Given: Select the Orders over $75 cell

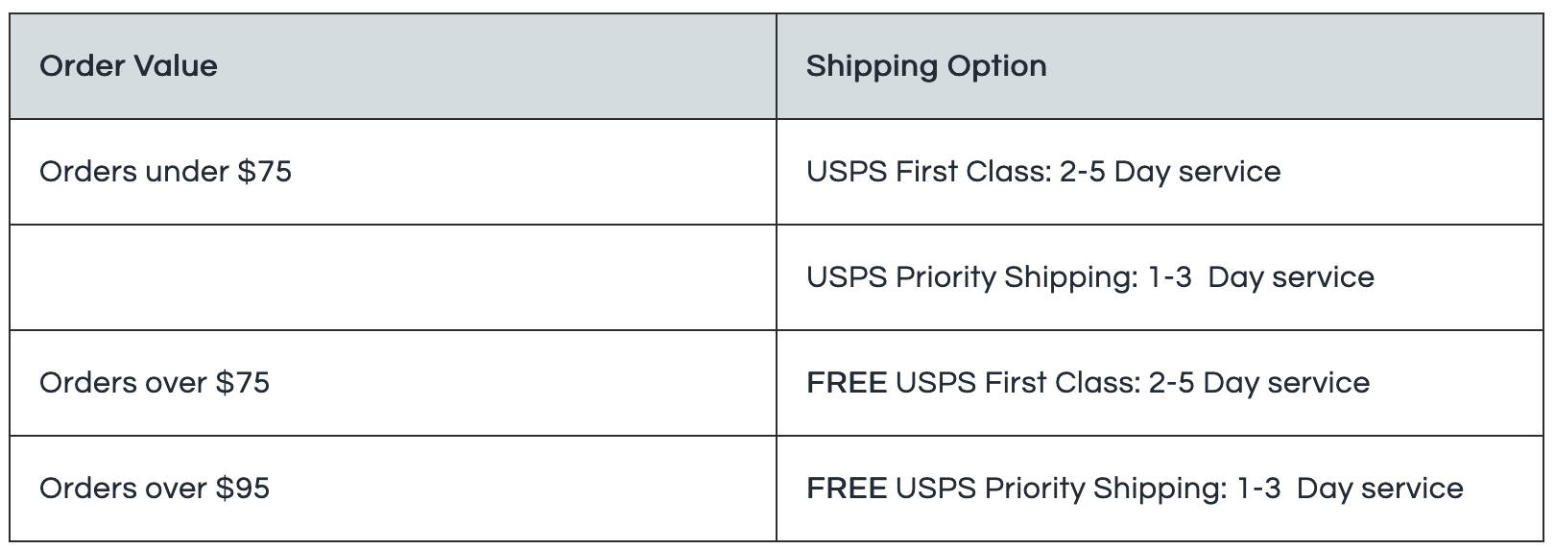Looking at the screenshot, I should 393,383.
